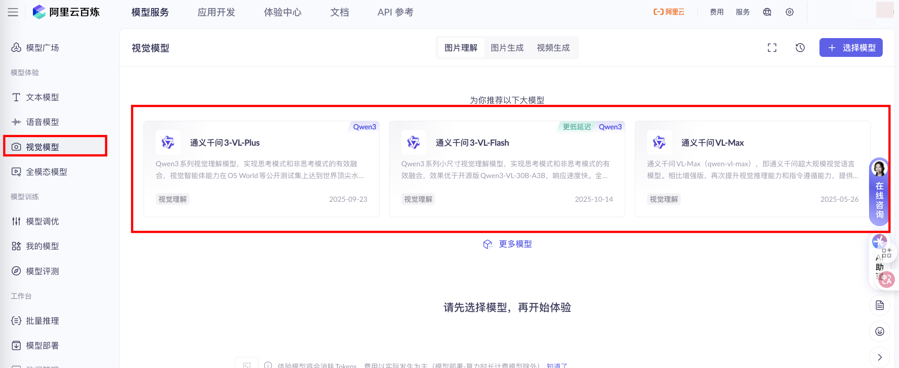Image resolution: width=899 pixels, height=368 pixels.
Task: Open the hamburger menu
Action: pyautogui.click(x=13, y=12)
